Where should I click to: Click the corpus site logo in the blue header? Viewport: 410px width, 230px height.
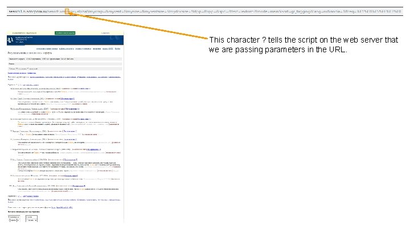[x=10, y=40]
